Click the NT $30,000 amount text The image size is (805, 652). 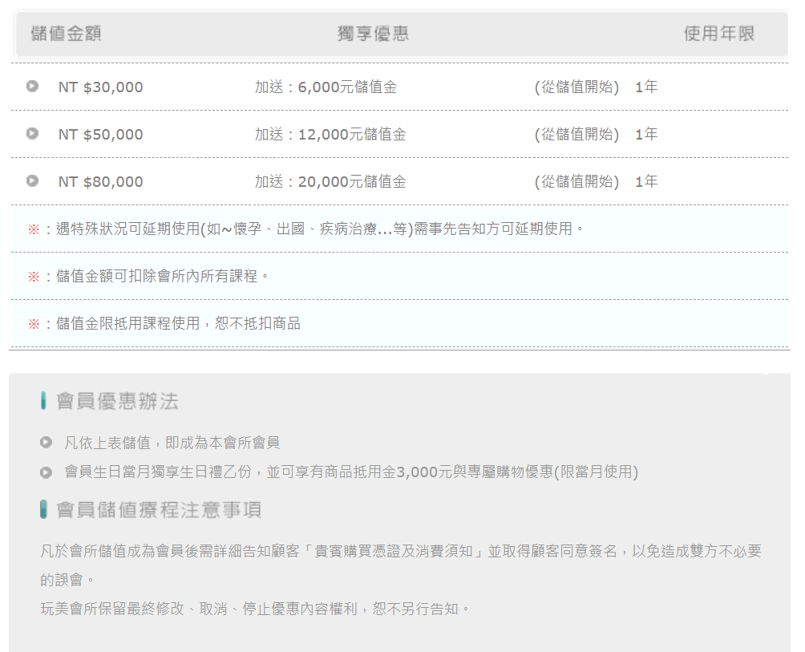pyautogui.click(x=100, y=87)
